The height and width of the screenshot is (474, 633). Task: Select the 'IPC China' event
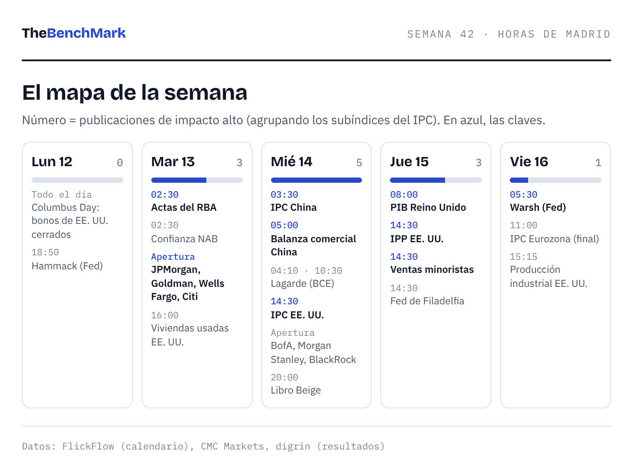(x=294, y=207)
